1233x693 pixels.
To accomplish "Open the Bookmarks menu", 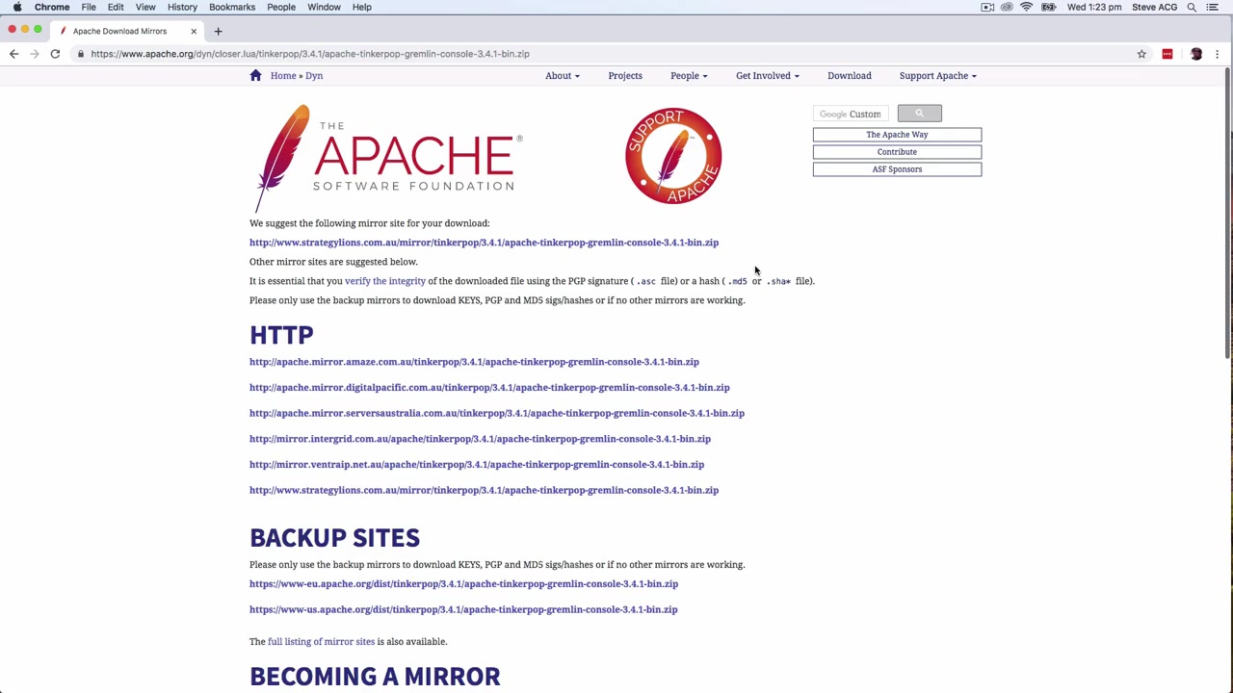I will pyautogui.click(x=232, y=7).
